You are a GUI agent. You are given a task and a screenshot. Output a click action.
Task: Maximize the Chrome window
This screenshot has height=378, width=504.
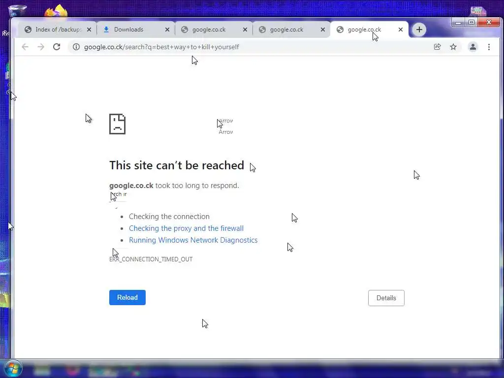(471, 22)
